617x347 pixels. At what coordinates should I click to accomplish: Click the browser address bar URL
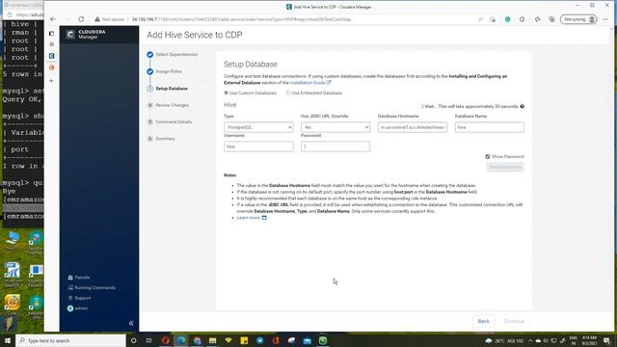[241, 19]
